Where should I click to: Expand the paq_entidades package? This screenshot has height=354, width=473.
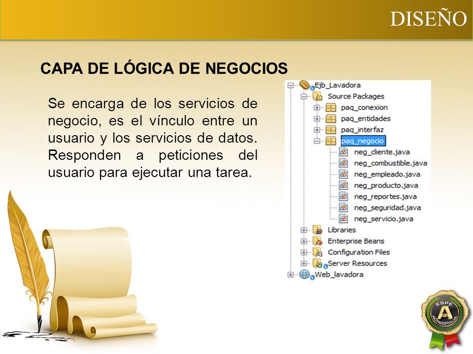(317, 119)
